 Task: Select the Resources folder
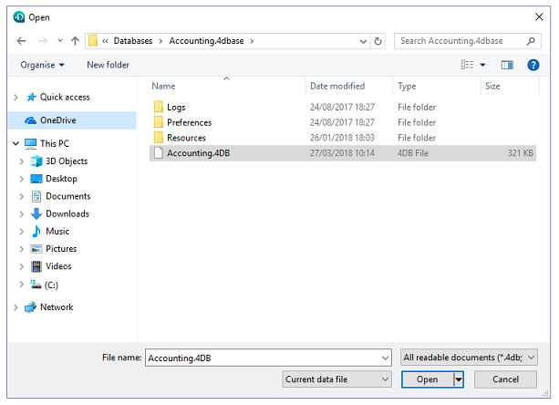(x=186, y=138)
